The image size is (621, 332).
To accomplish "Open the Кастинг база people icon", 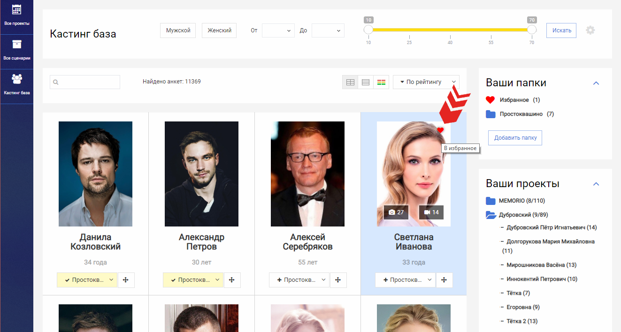I will point(16,78).
